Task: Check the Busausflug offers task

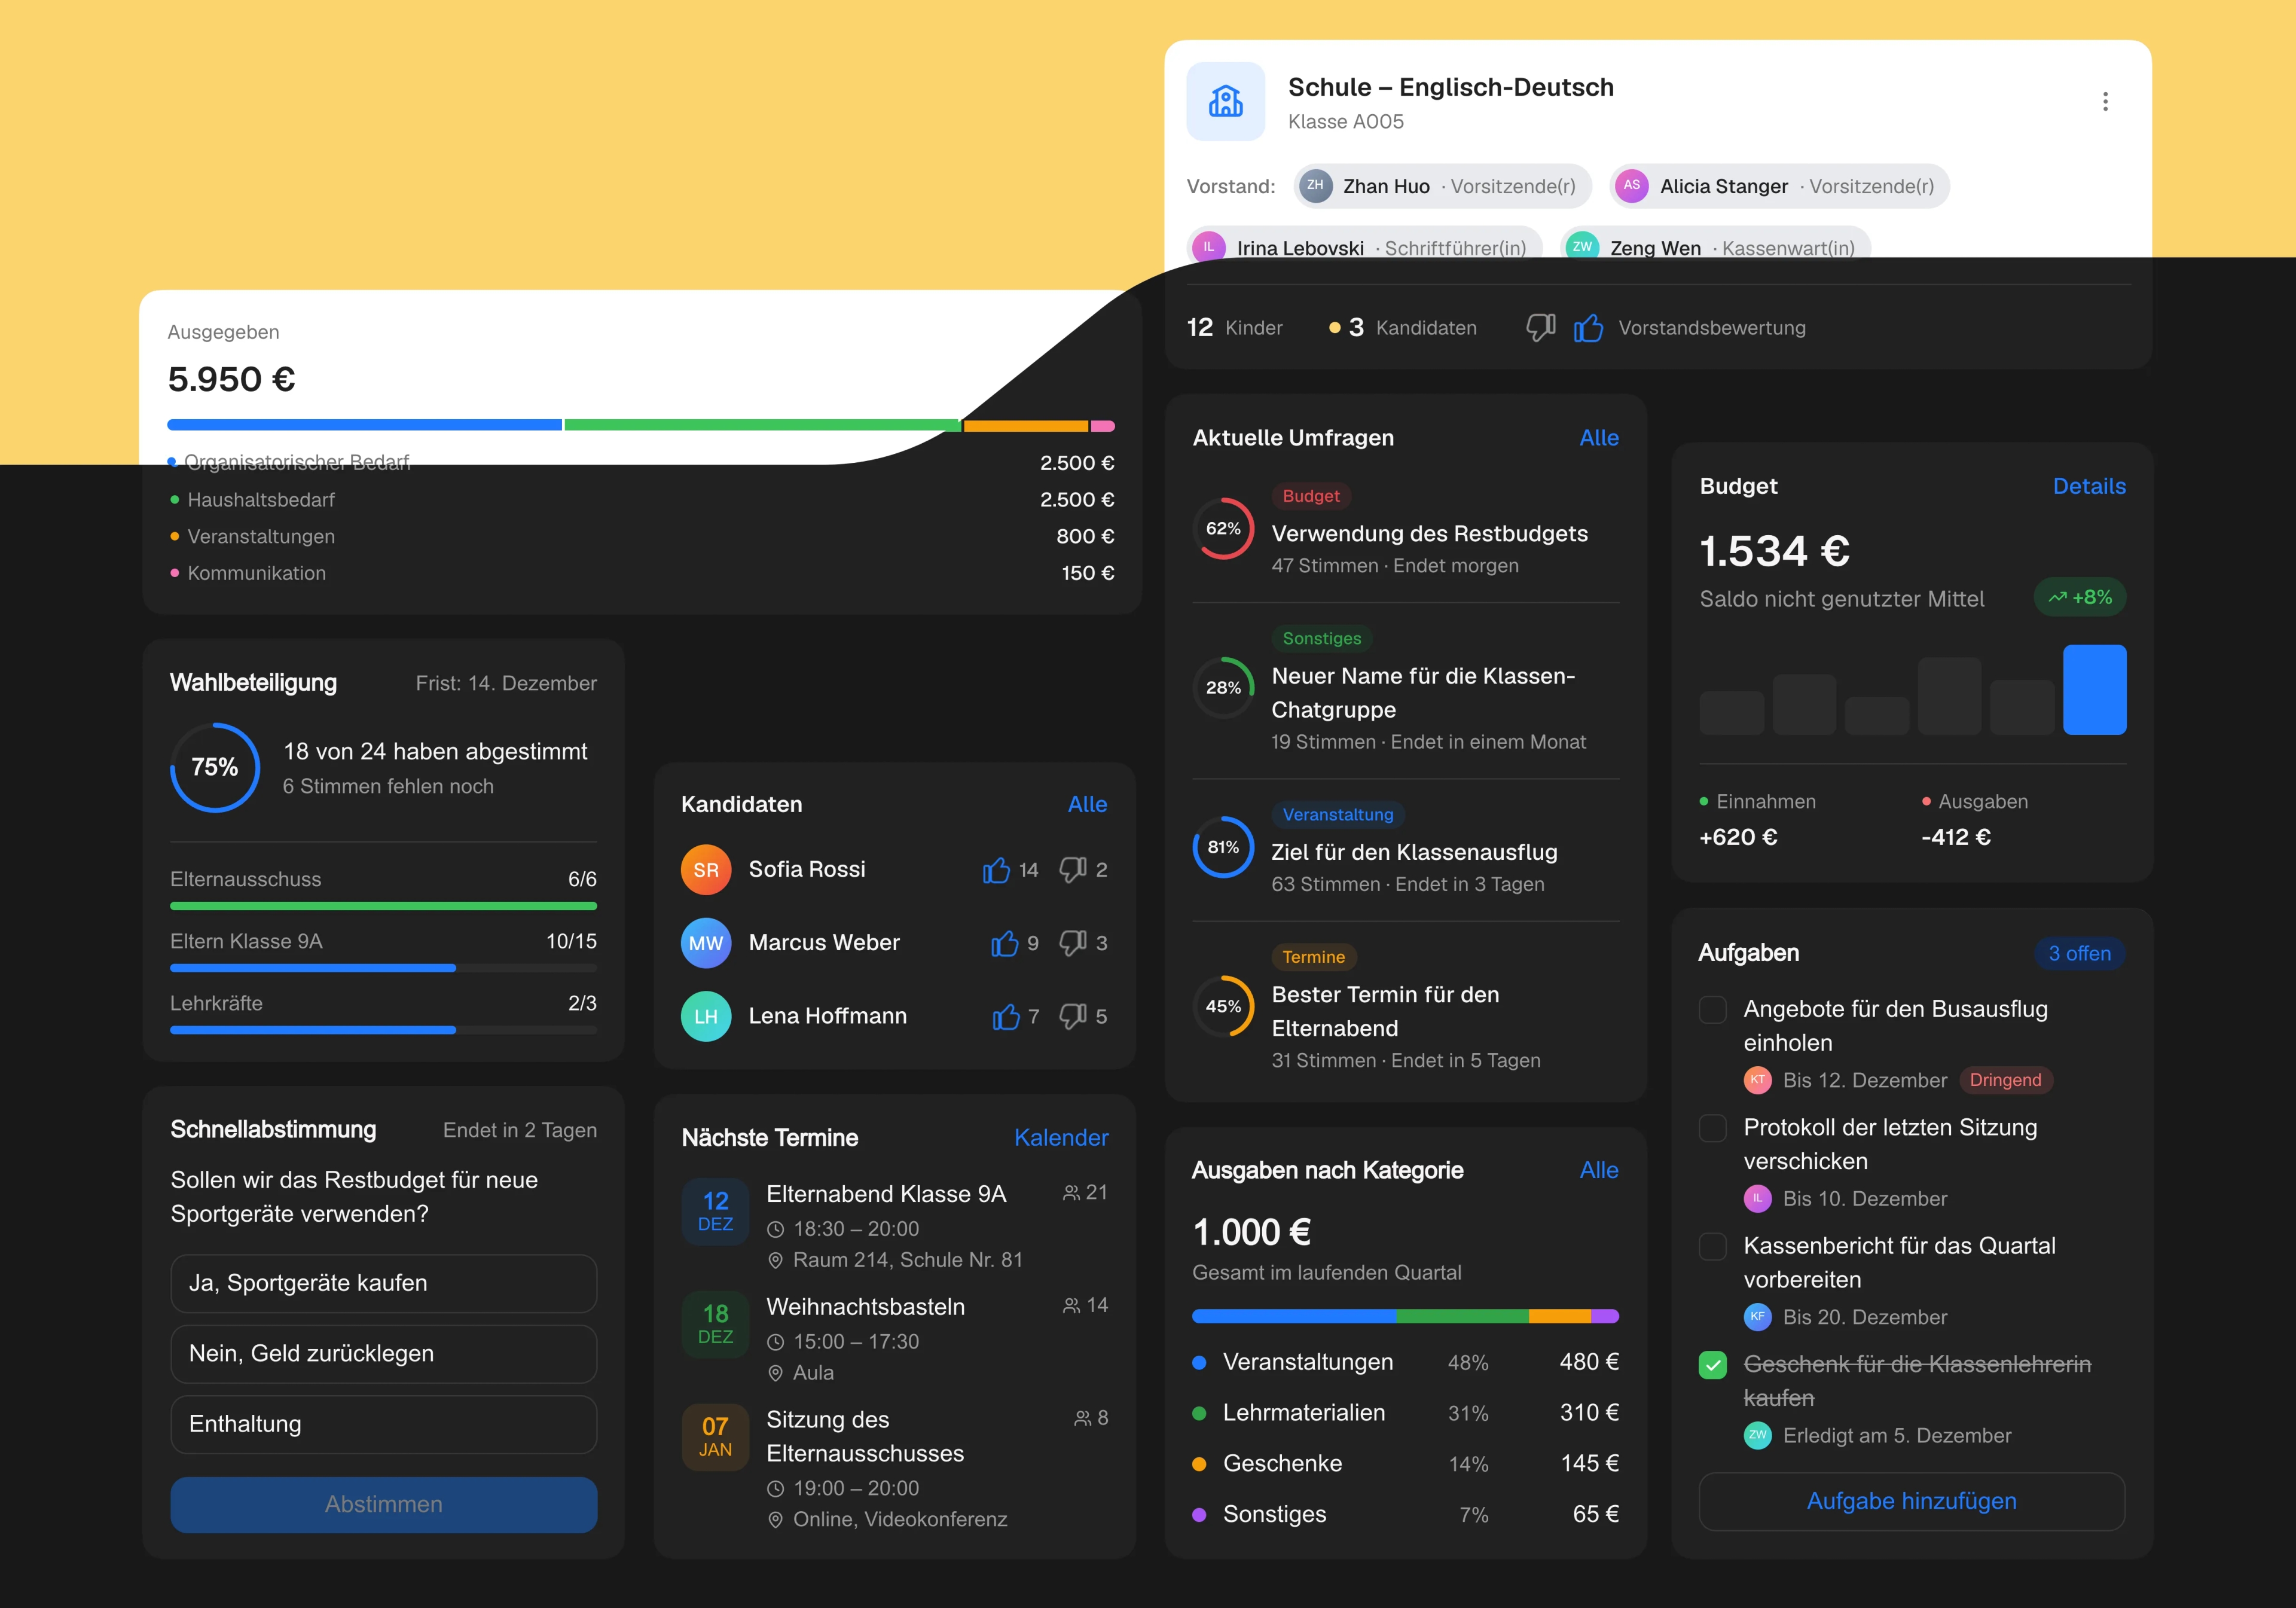Action: click(x=1713, y=1009)
